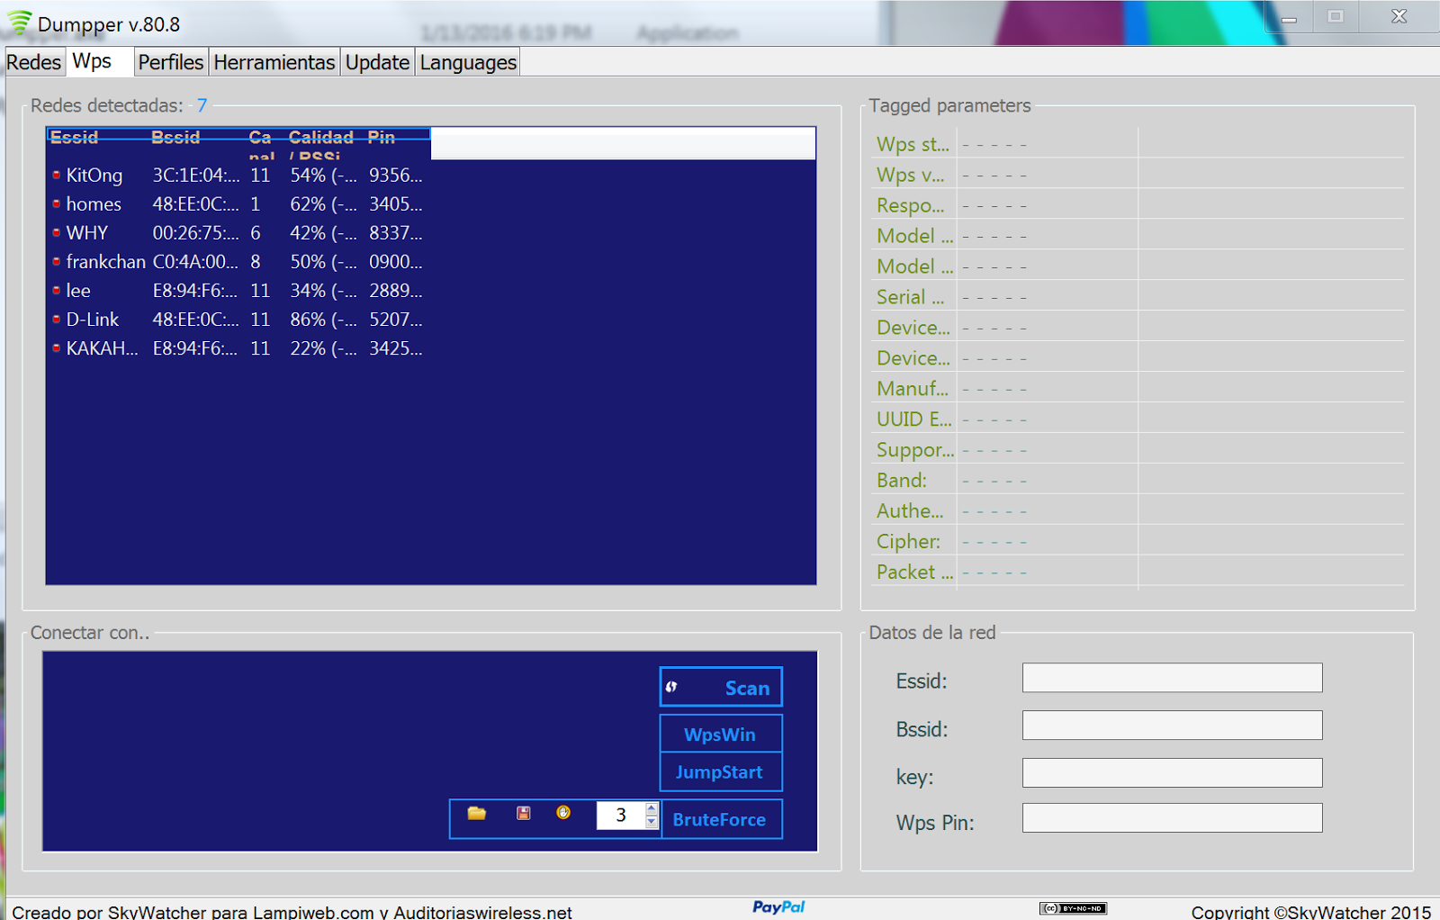This screenshot has width=1440, height=920.
Task: Click the Bssid 00:26:75:...
Action: pyautogui.click(x=195, y=233)
